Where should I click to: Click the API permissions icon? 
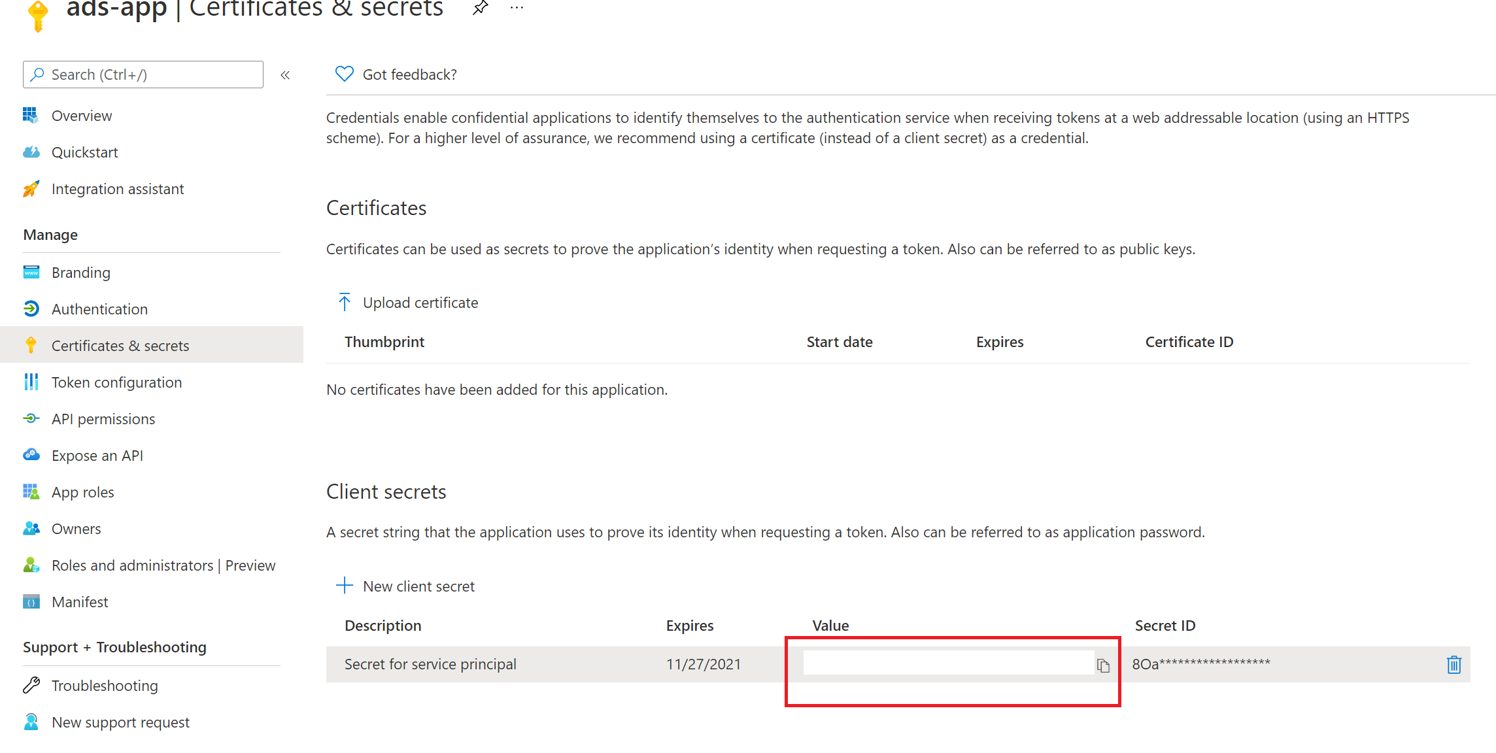coord(30,419)
